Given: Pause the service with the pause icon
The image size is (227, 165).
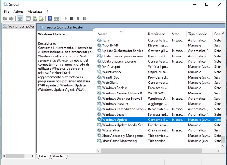Looking at the screenshot, I should click(x=78, y=19).
